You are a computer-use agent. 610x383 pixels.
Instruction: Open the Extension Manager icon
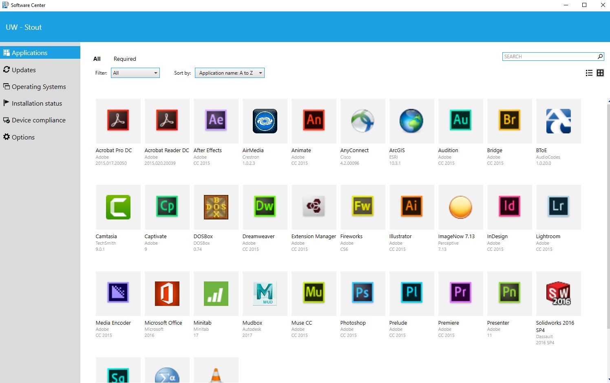(314, 207)
